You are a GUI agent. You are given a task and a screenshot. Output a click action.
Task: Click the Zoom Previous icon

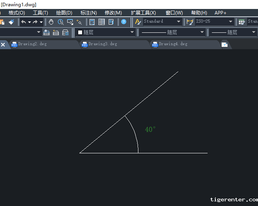pyautogui.click(x=79, y=22)
